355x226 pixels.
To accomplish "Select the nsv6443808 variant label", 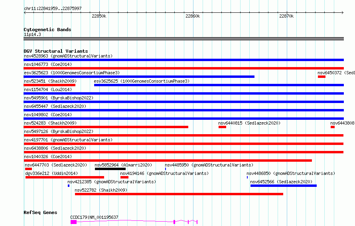I will [342, 123].
